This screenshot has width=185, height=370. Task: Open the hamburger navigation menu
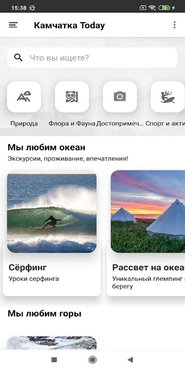[13, 25]
